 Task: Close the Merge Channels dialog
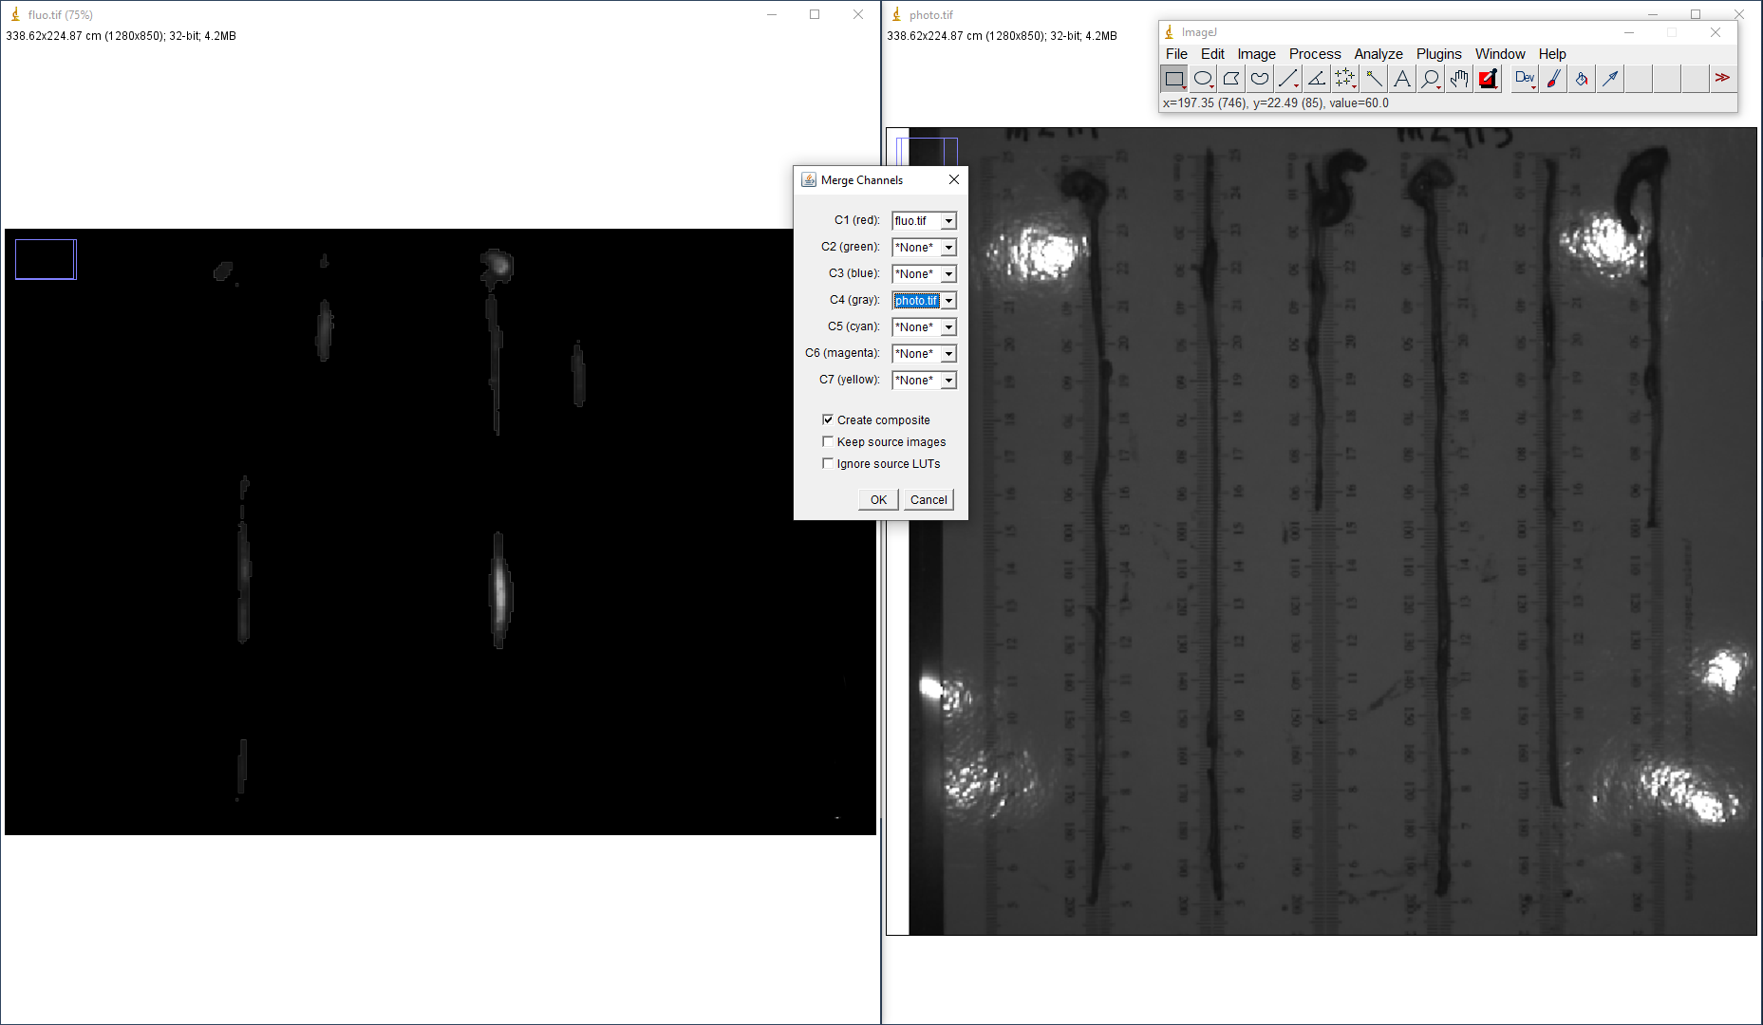(x=954, y=179)
